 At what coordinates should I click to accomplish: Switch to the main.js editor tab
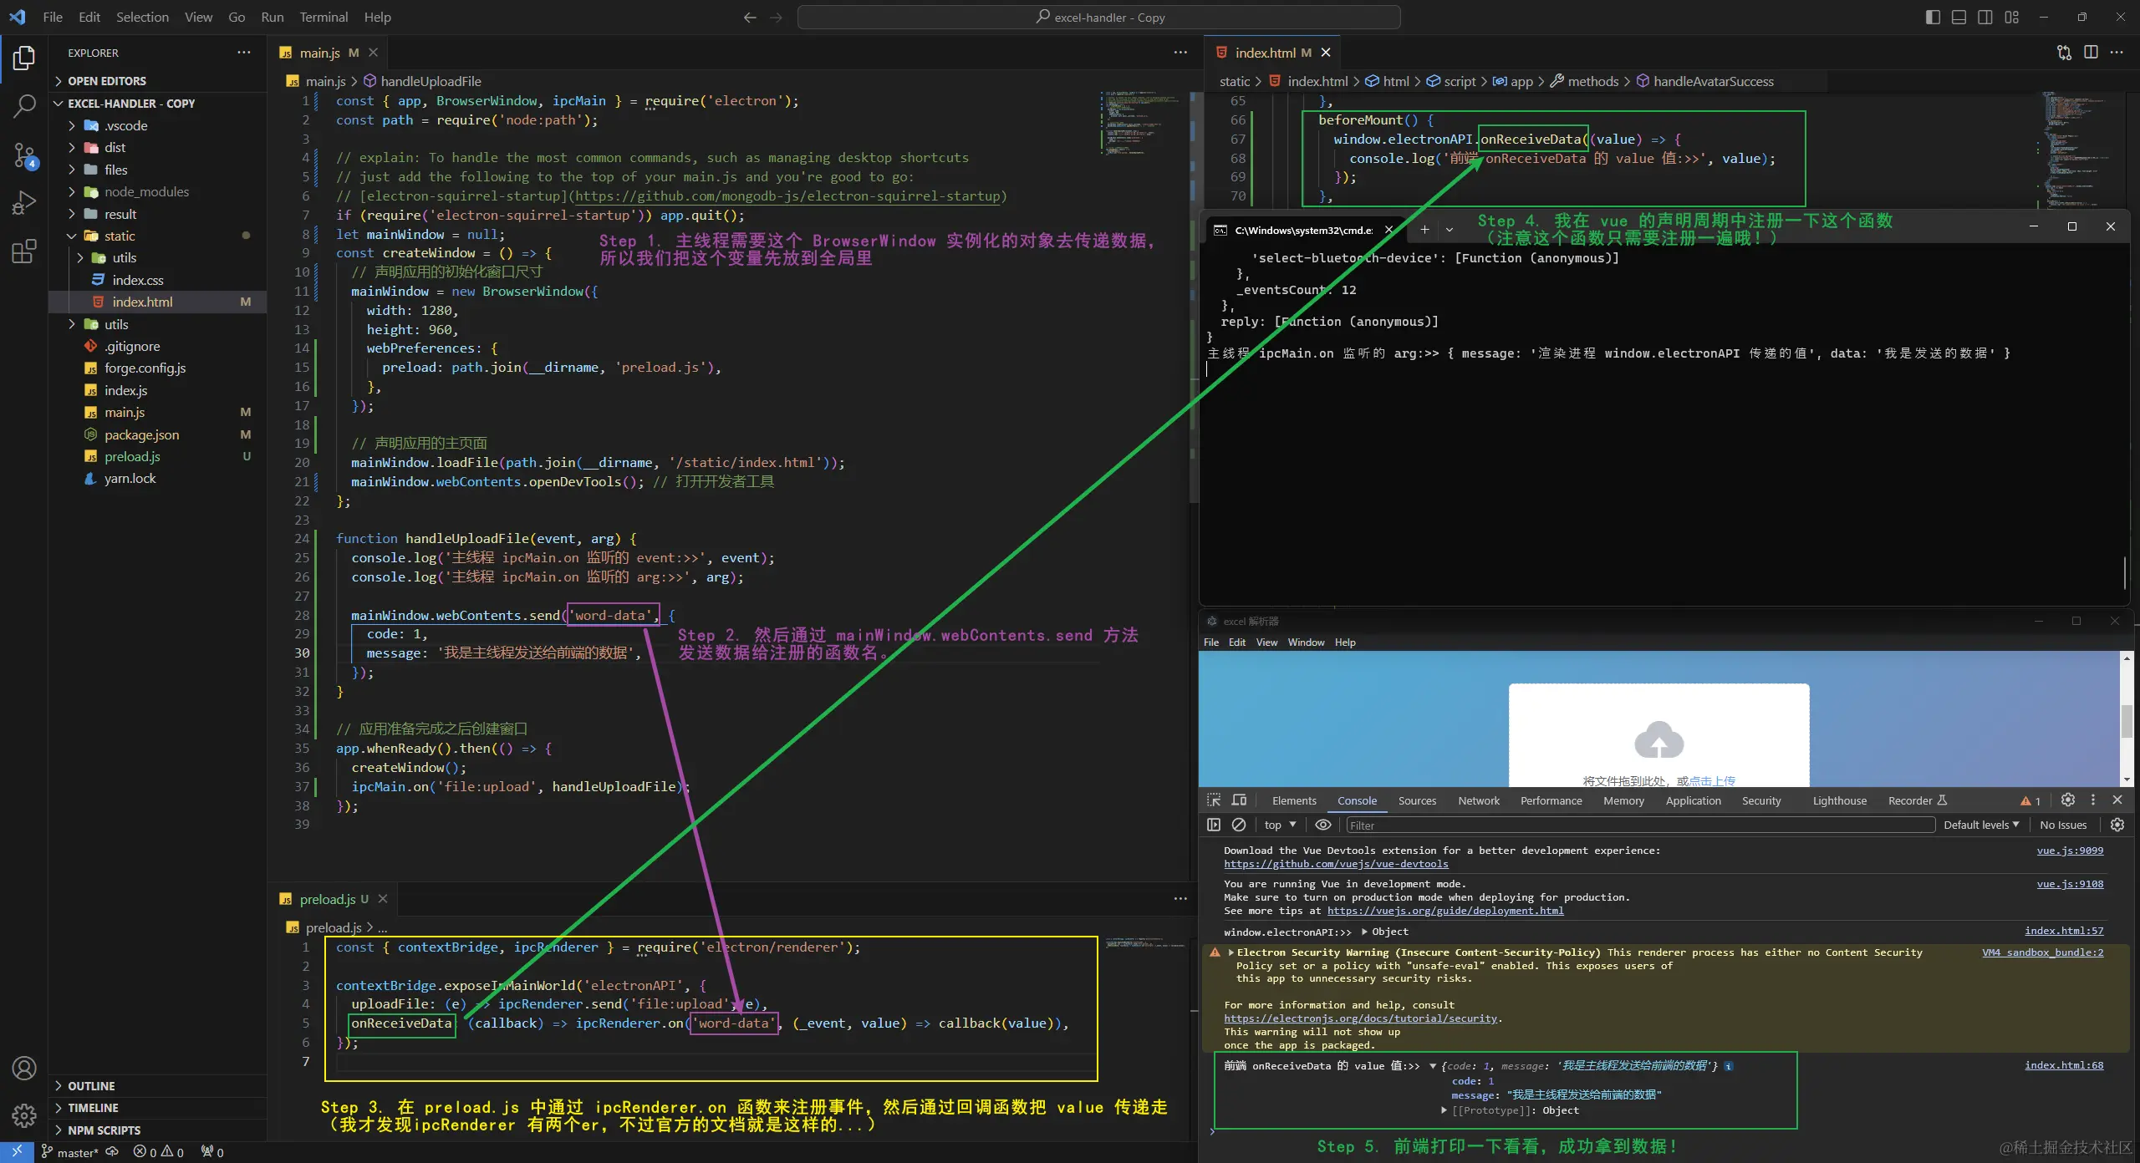(319, 53)
